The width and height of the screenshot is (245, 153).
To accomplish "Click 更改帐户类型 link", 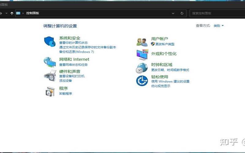I will click(x=165, y=44).
